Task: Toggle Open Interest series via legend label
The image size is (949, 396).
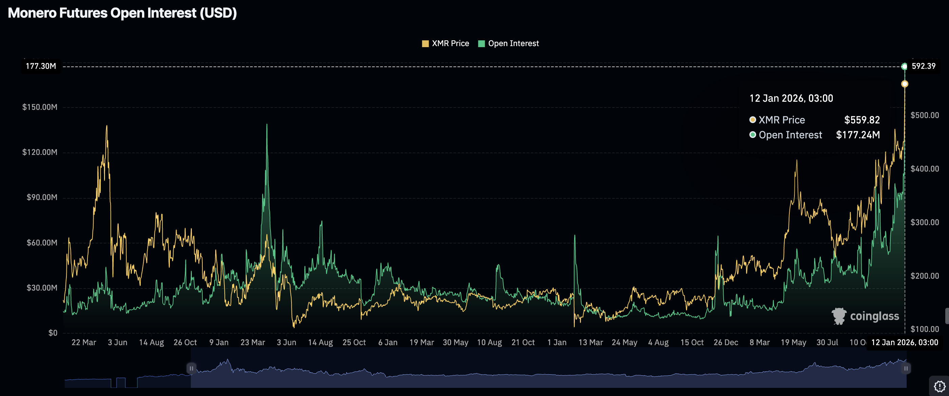Action: click(x=513, y=43)
